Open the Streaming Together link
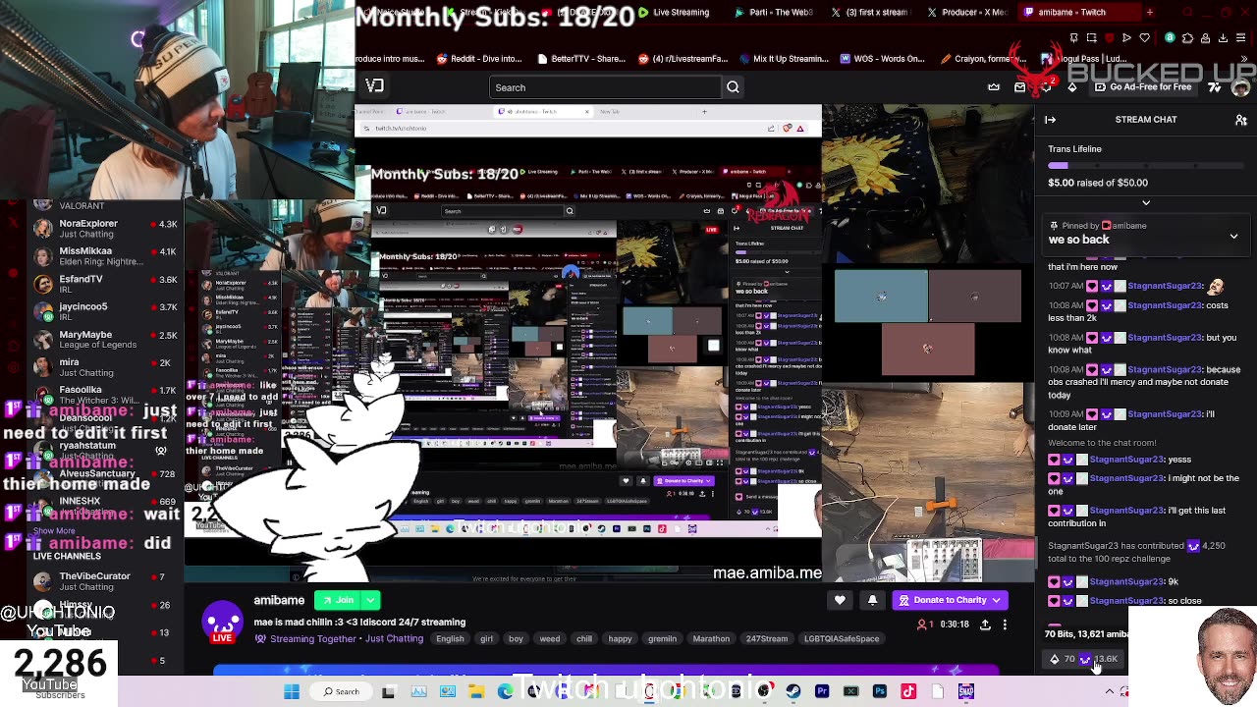 (312, 639)
